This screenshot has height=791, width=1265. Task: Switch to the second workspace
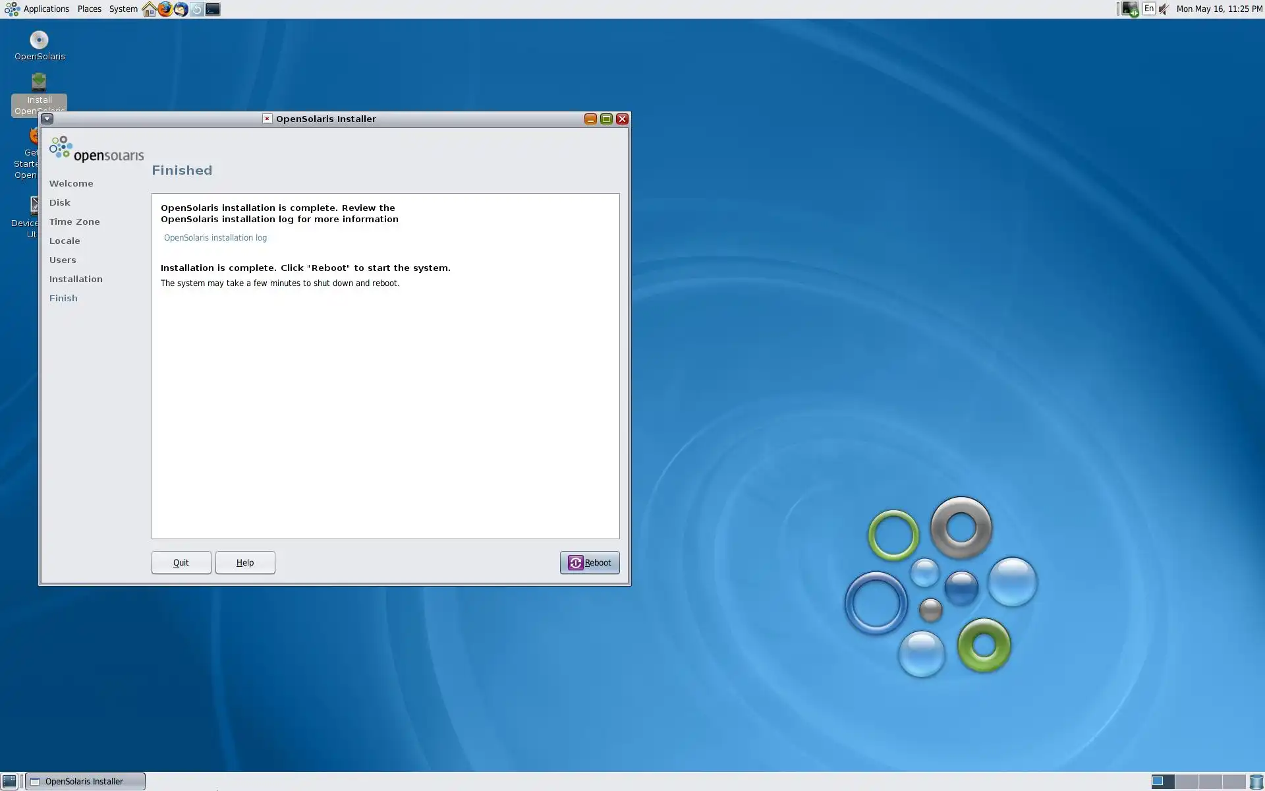[1186, 782]
